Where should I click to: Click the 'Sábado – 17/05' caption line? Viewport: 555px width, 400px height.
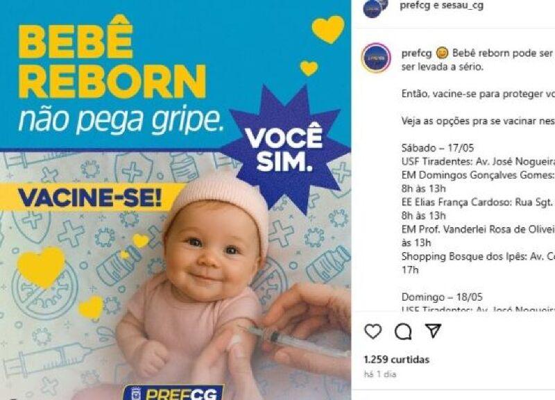(438, 148)
